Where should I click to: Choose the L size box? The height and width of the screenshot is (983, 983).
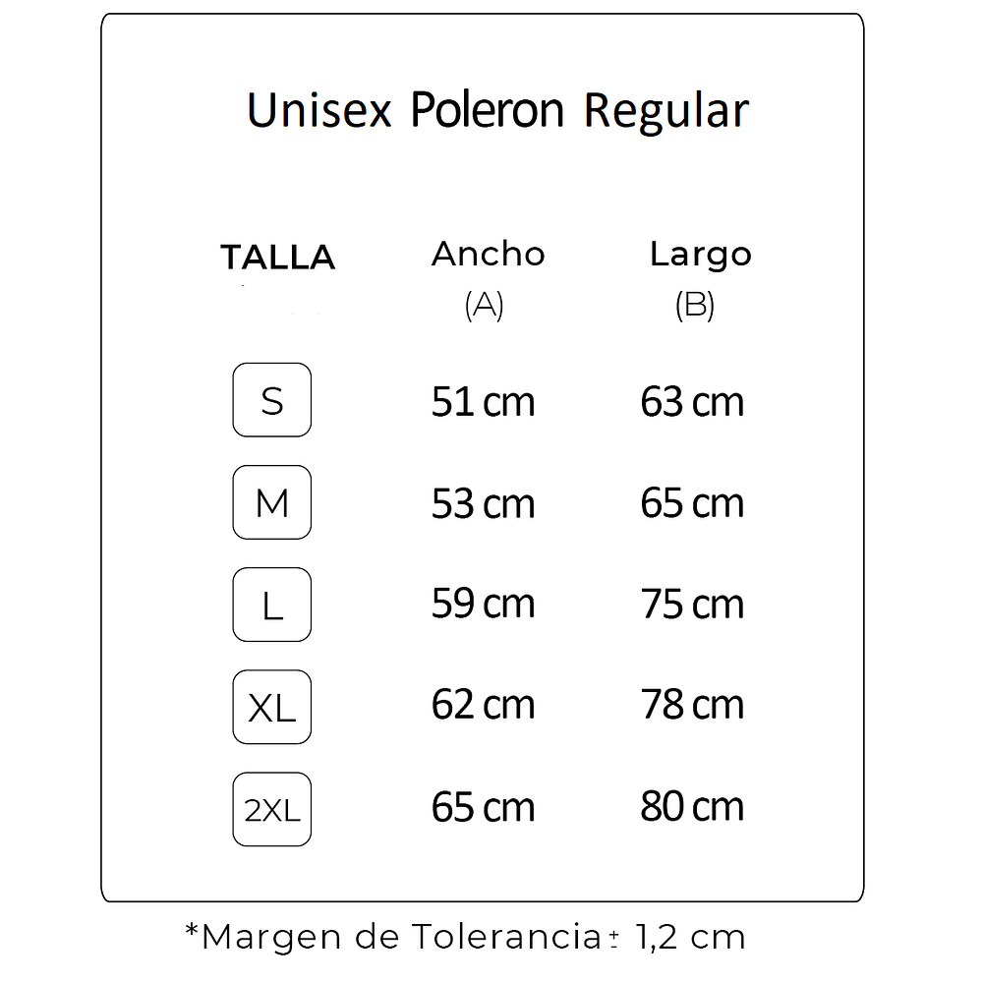point(271,605)
